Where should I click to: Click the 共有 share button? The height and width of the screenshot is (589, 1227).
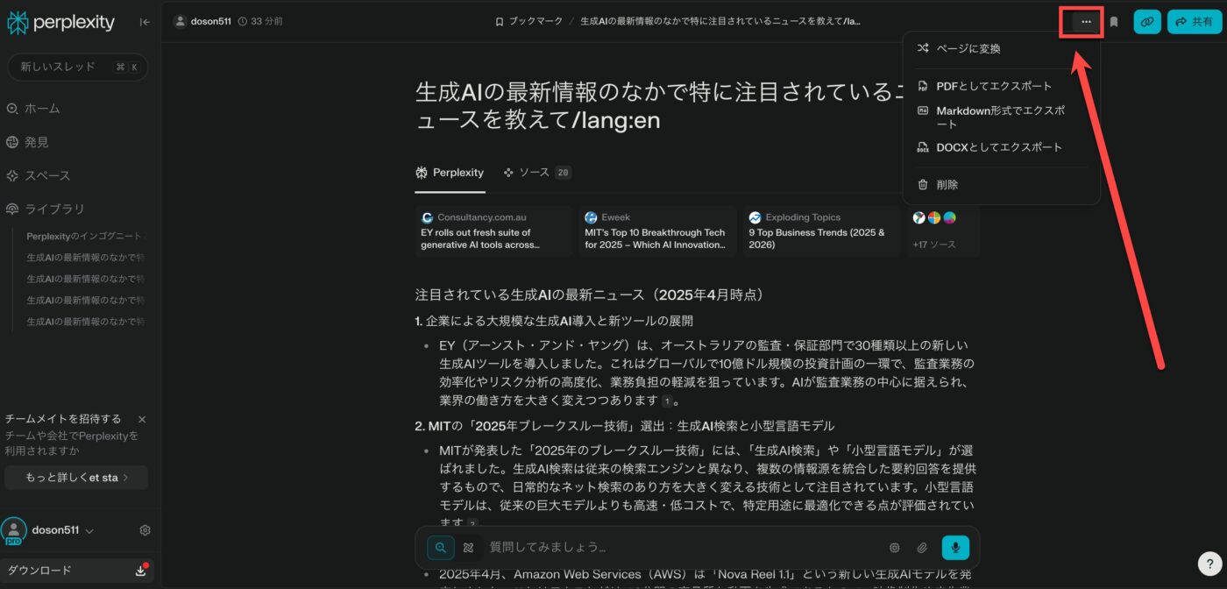click(x=1194, y=22)
